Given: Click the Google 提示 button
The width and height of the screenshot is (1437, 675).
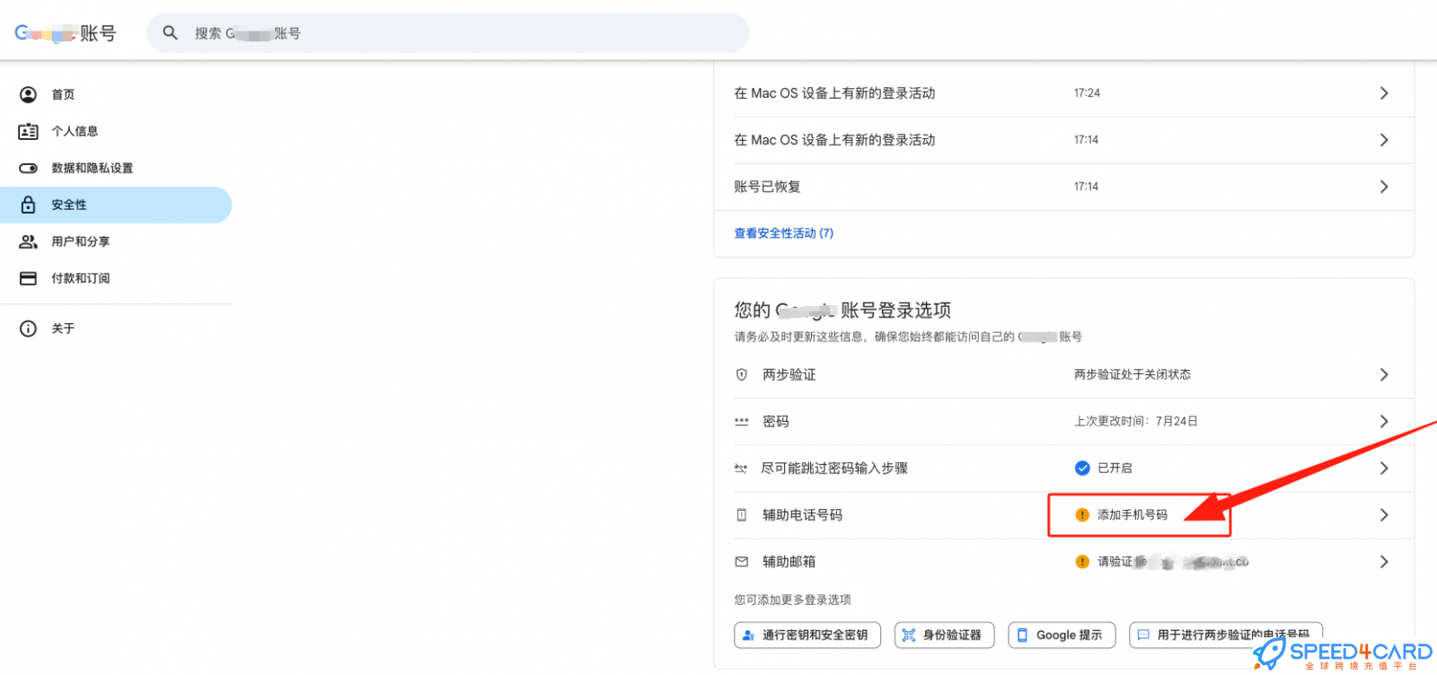Looking at the screenshot, I should point(1062,635).
